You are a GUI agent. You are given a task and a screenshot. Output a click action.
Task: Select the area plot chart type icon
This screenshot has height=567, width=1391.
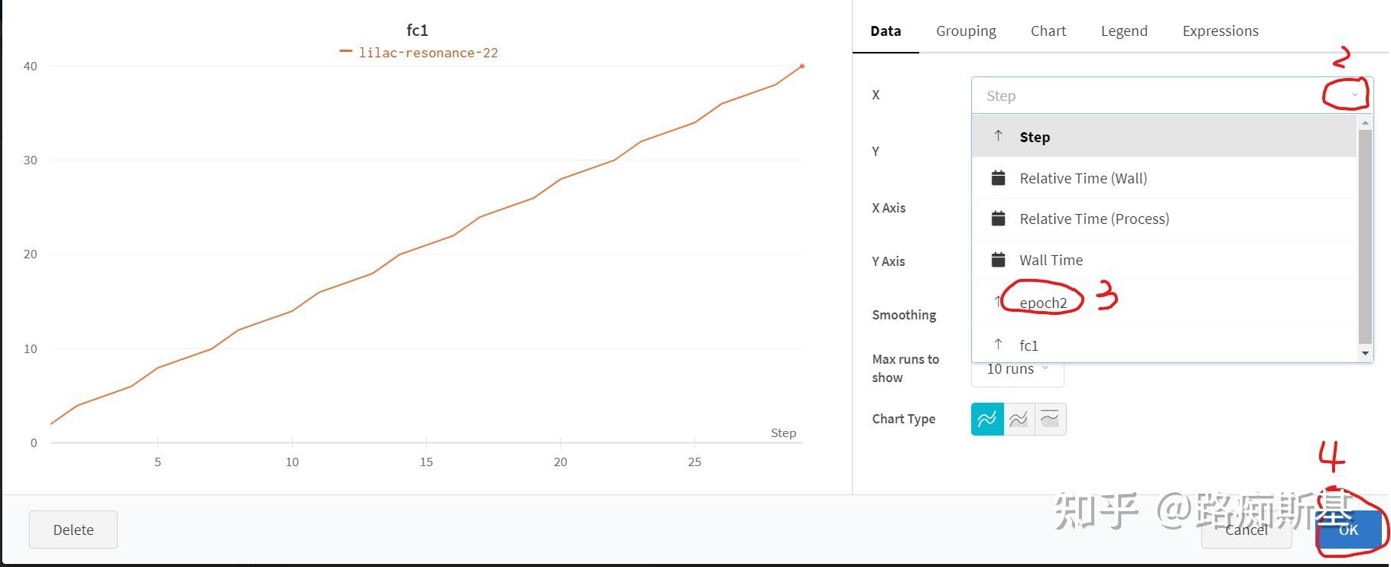(x=1019, y=419)
